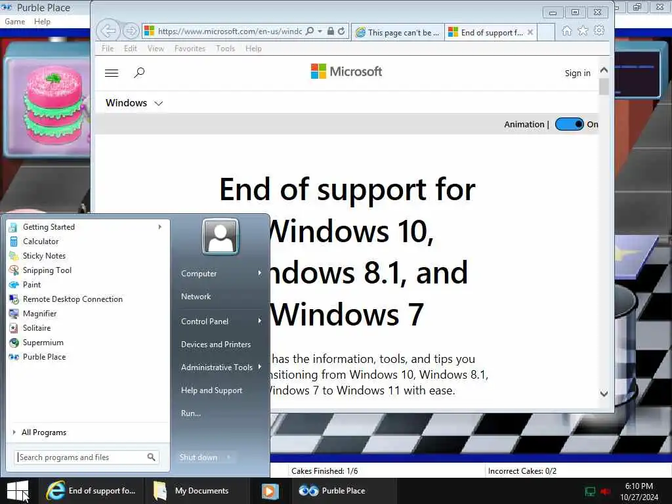Image resolution: width=672 pixels, height=504 pixels.
Task: Open IE Edit menu
Action: (x=131, y=49)
